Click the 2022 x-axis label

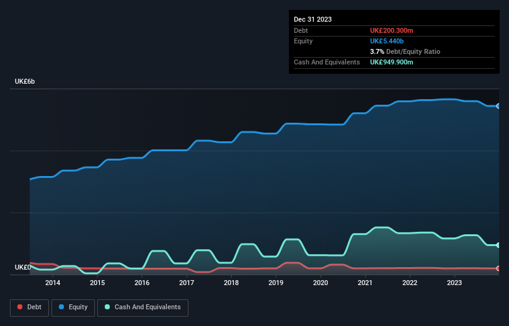point(410,283)
